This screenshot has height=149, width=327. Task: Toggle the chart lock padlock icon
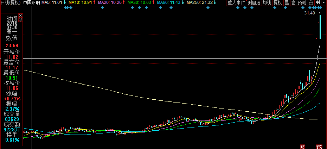[x=311, y=3]
